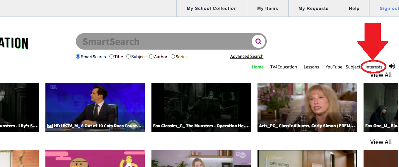This screenshot has height=167, width=399.
Task: Select the SmartSearch radio button
Action: (78, 57)
